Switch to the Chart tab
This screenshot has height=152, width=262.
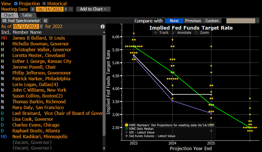coord(9,15)
